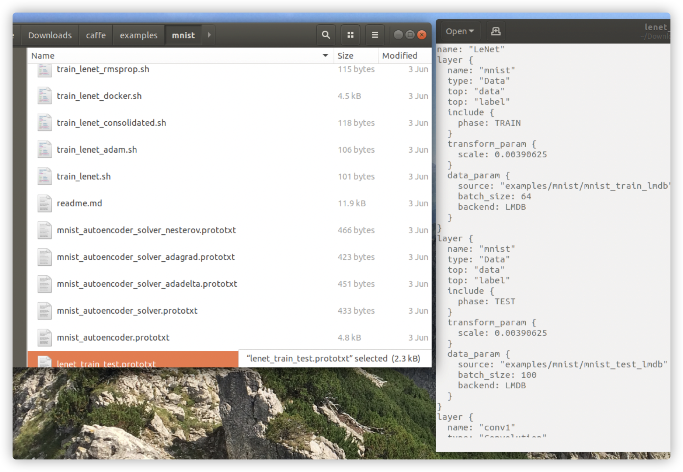Screen dimensions: 683x472
Task: Click the readme.md file icon
Action: (x=44, y=204)
